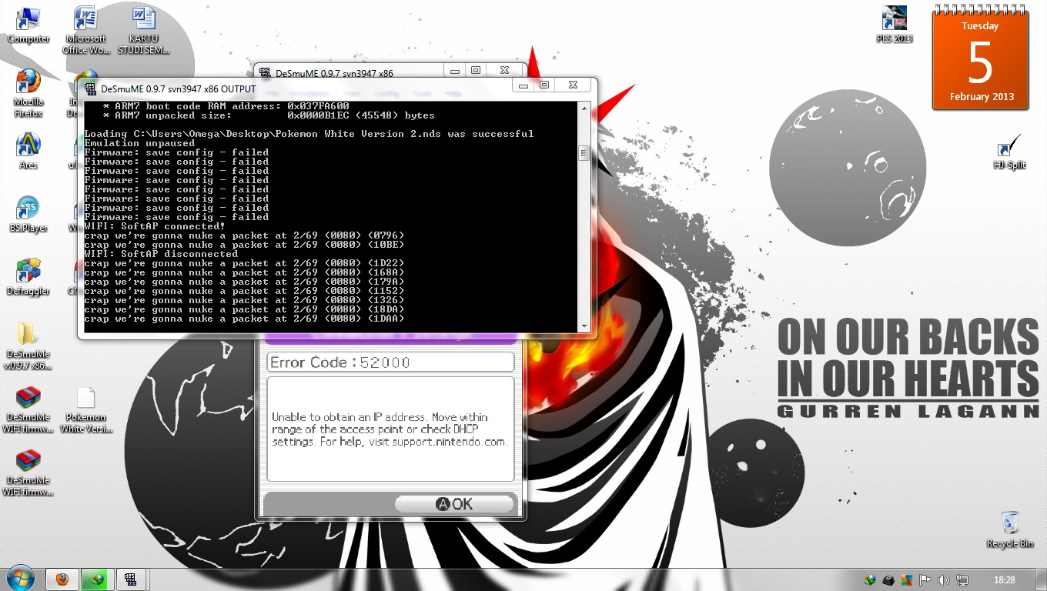Click the Error Code 52000 field
The image size is (1047, 591).
click(x=390, y=362)
